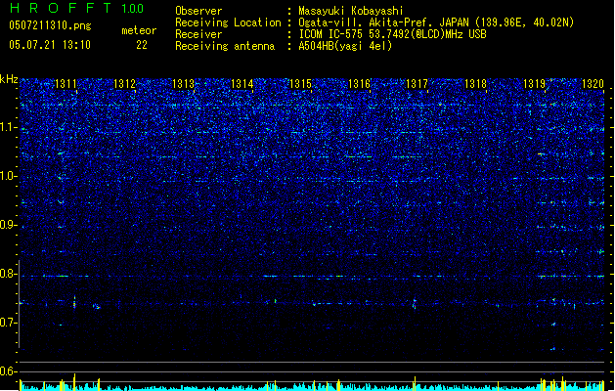Click the Ogata-vill. Akita-Pref. JAPAN location text
Viewport: 615px width, 391px height.
click(x=436, y=22)
